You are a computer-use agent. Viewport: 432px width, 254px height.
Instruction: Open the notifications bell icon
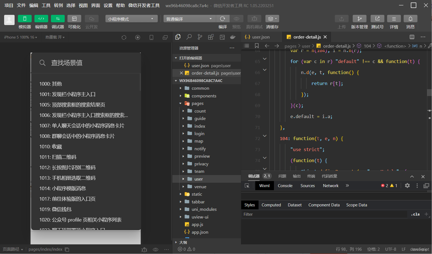pyautogui.click(x=411, y=18)
